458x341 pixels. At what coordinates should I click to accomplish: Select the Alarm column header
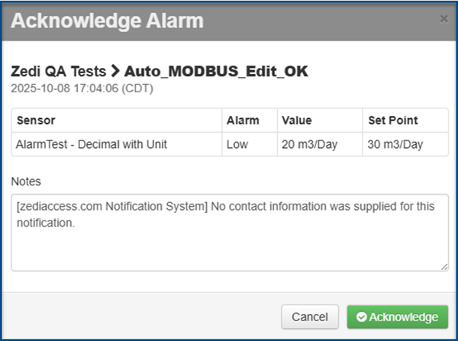[x=243, y=121]
